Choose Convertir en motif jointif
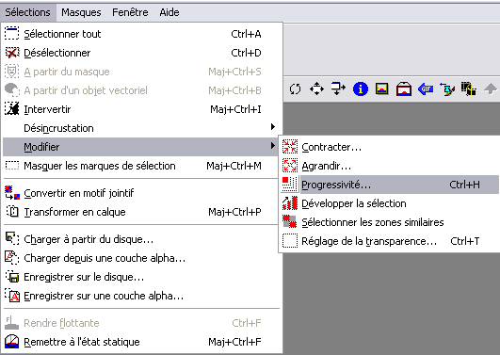The image size is (500, 355). pos(141,193)
